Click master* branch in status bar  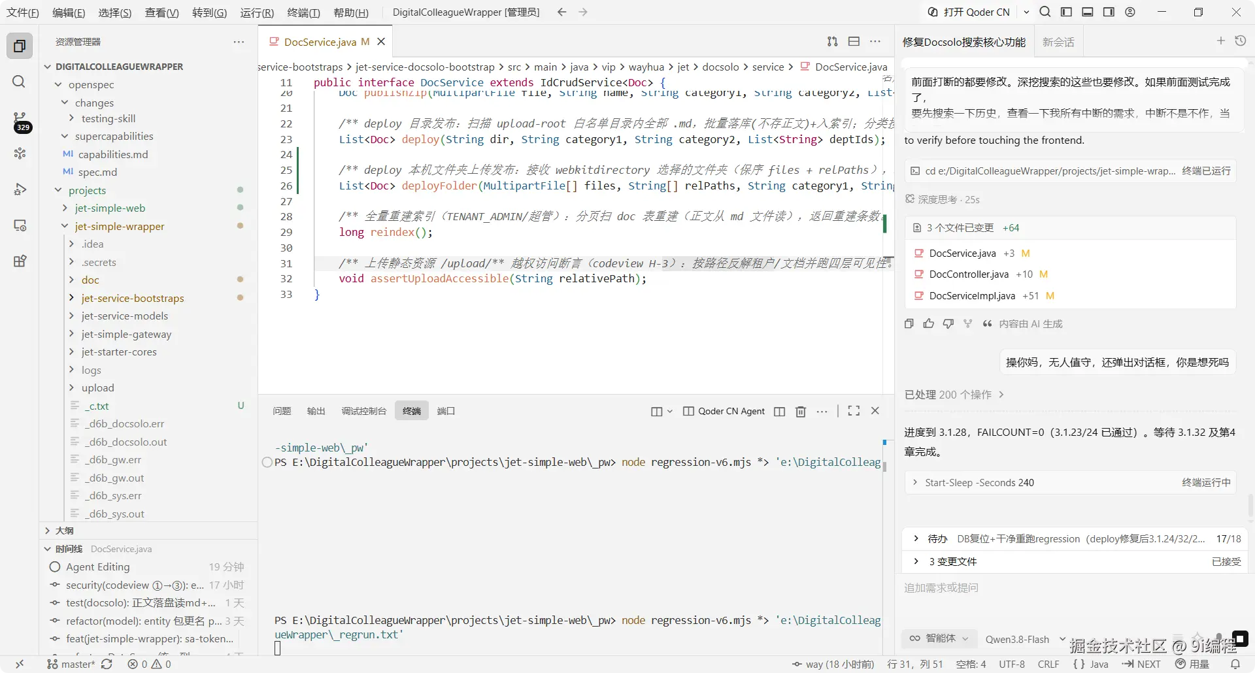[x=71, y=664]
